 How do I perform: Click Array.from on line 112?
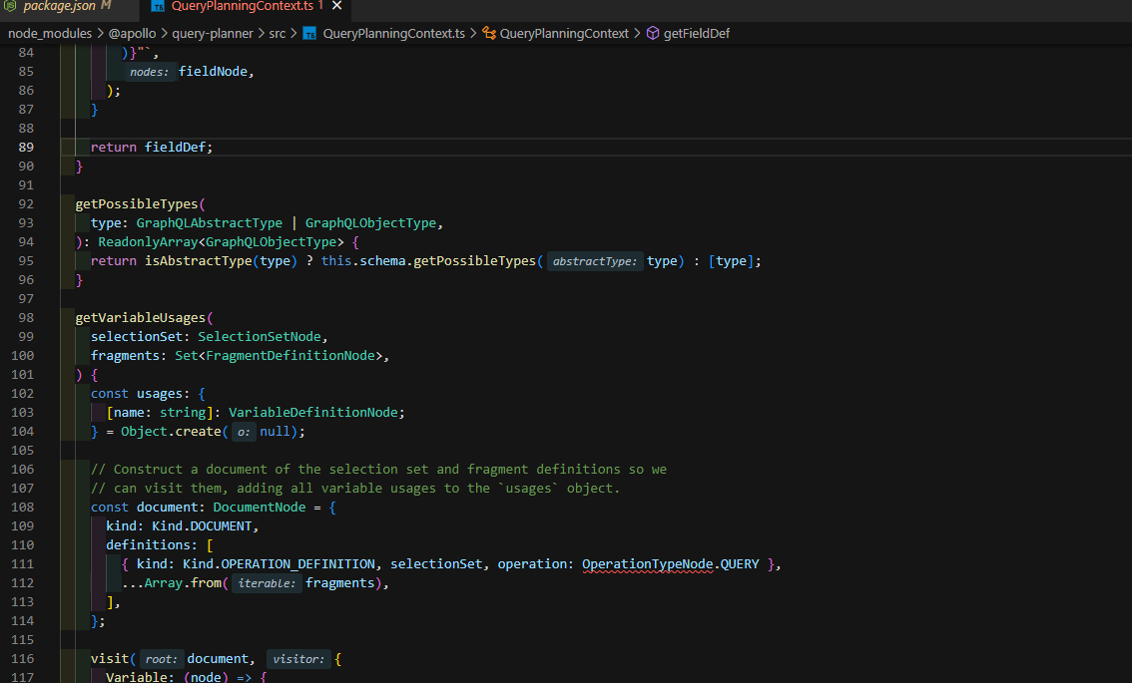click(183, 582)
